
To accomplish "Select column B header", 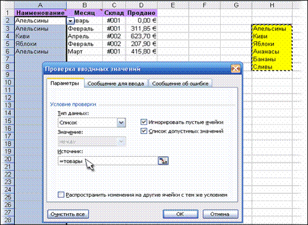I will tap(85, 5).
